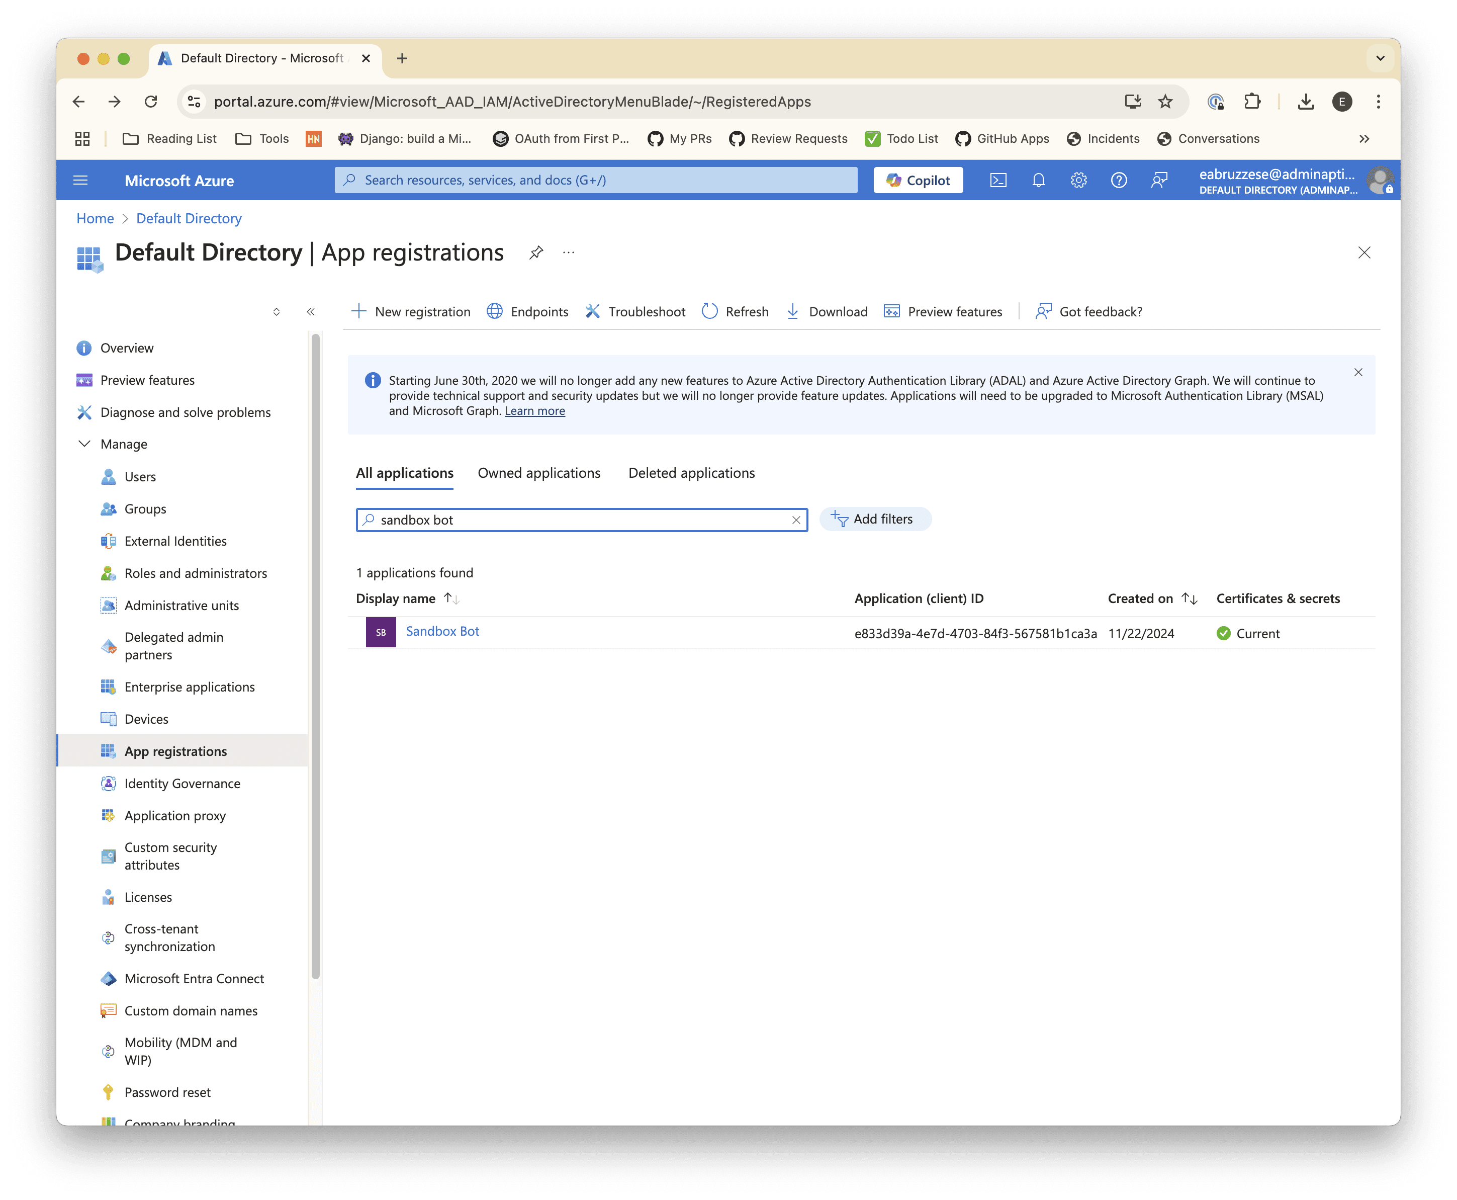Click the browser reload button
Viewport: 1457px width, 1200px height.
151,102
